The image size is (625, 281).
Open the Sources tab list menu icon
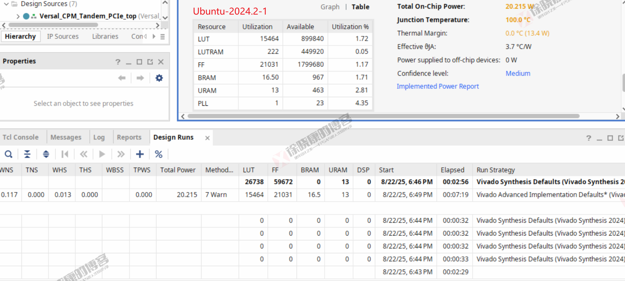(162, 36)
